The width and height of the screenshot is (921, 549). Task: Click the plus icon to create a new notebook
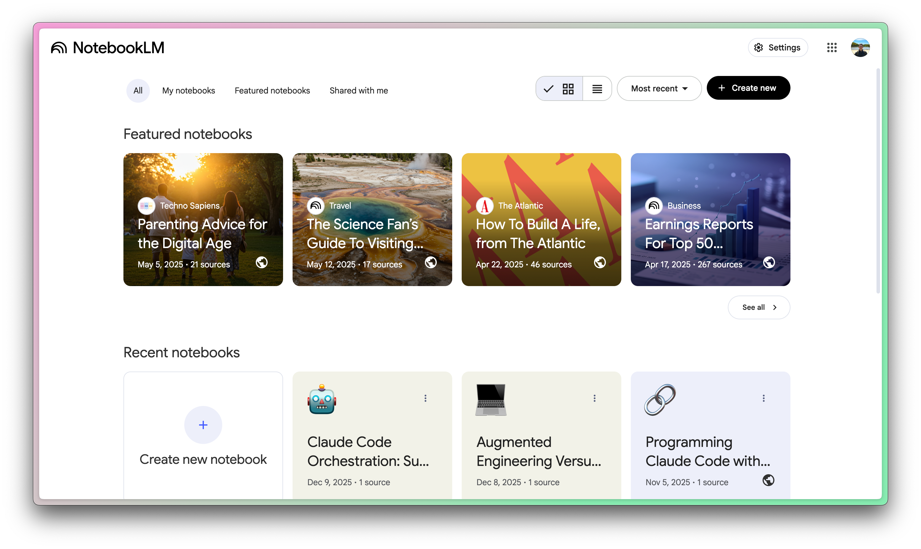click(x=203, y=425)
